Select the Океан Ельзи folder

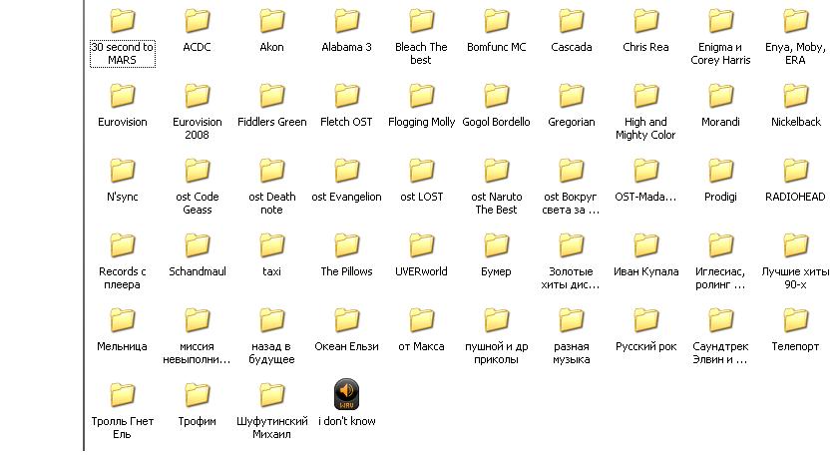(x=347, y=320)
